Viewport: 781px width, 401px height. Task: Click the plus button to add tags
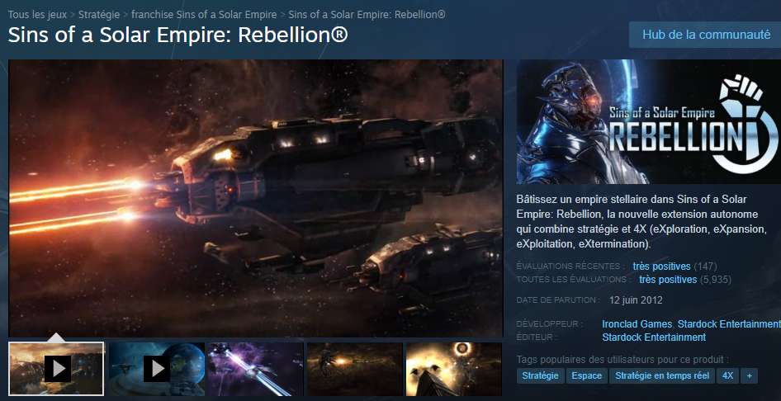(749, 376)
